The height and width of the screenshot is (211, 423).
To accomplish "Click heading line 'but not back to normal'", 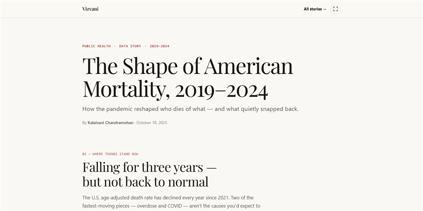I will (146, 182).
